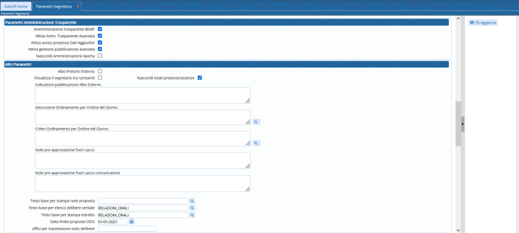Open lookup for Testo base stampa estratto
The image size is (519, 233).
pos(193,215)
